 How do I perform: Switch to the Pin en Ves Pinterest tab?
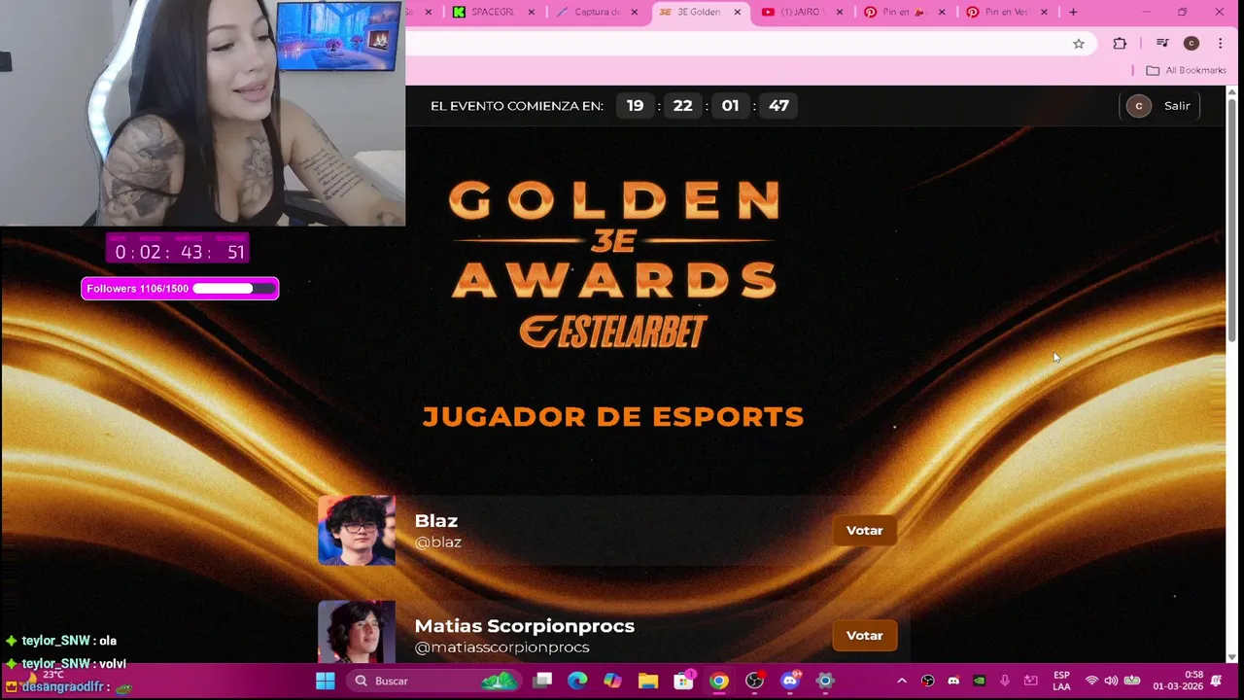(x=1006, y=12)
